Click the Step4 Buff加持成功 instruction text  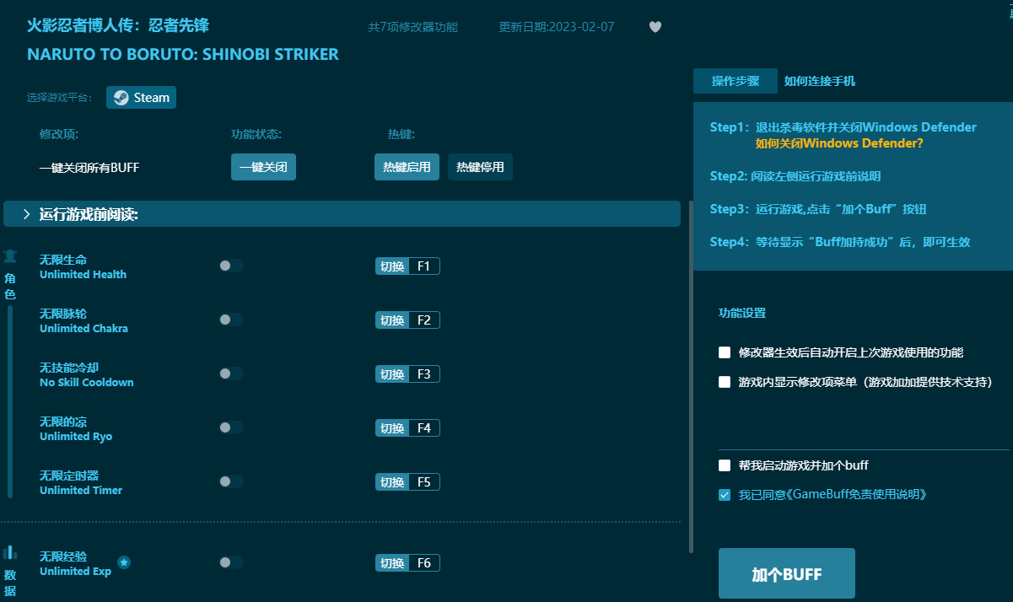840,242
